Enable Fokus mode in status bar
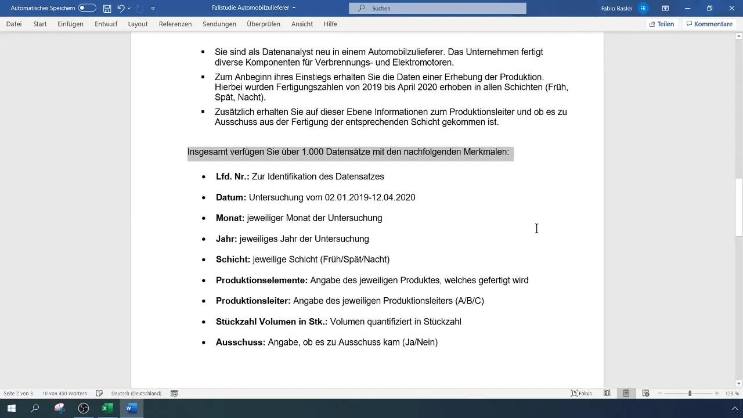The image size is (743, 418). coord(581,393)
